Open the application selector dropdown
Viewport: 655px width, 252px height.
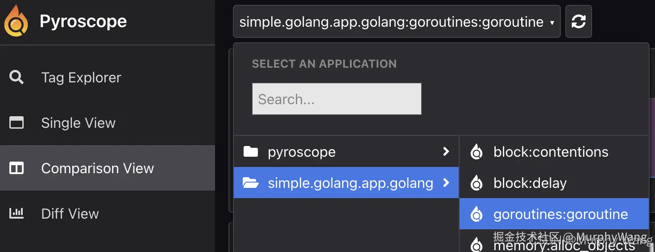396,22
